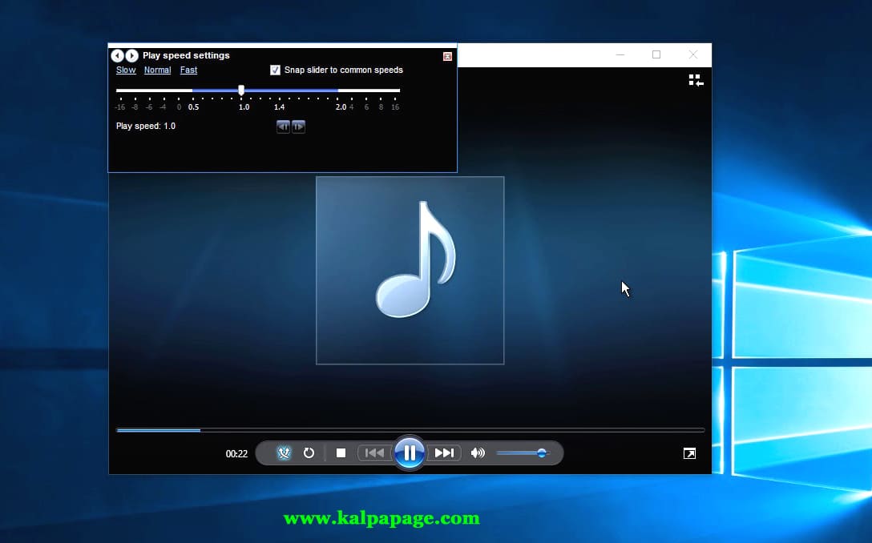
Task: Click the play speed slider handle
Action: point(241,90)
